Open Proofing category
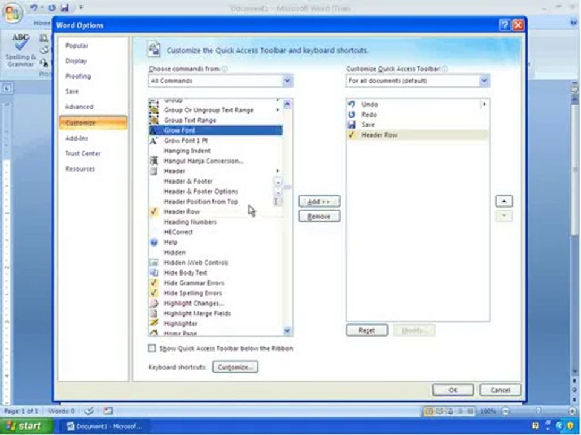 pos(78,76)
